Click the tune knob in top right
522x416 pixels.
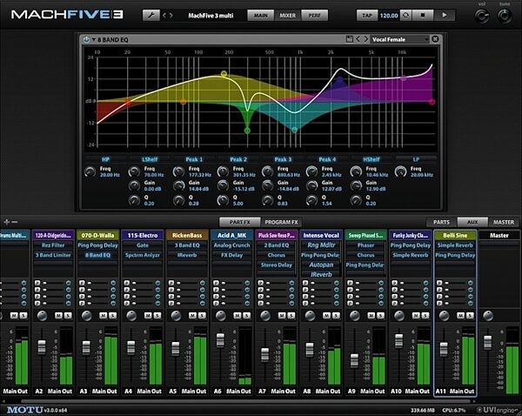click(505, 16)
